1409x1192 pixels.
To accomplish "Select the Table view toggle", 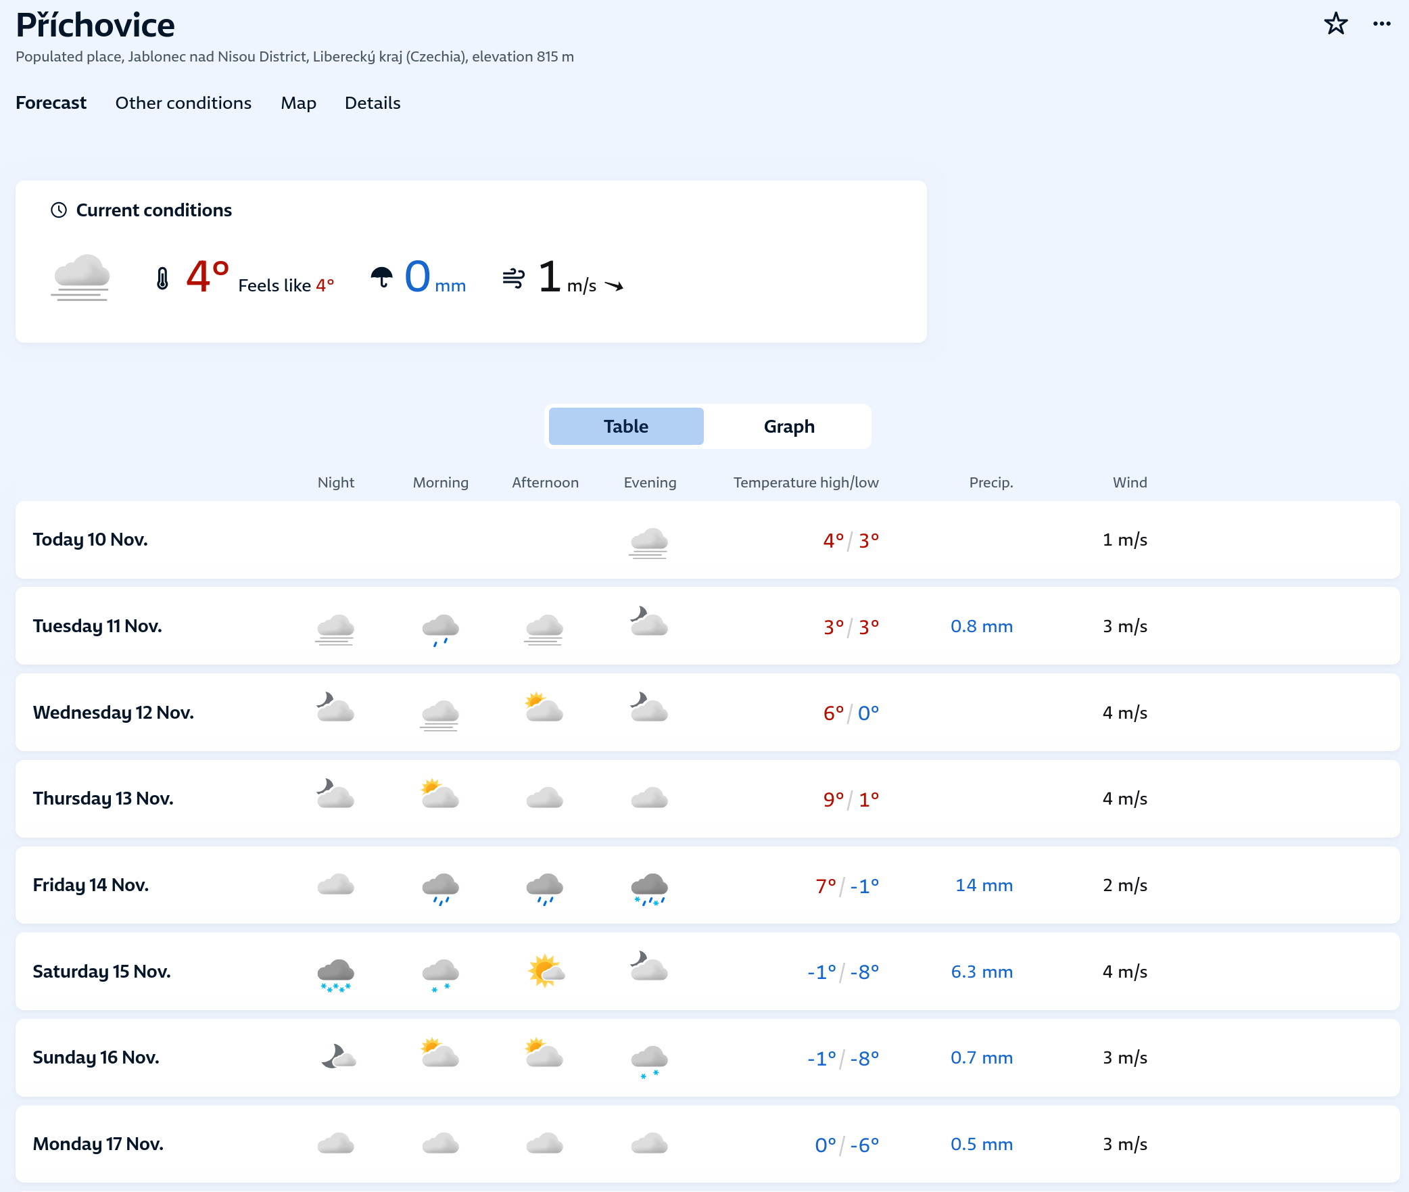I will click(625, 427).
